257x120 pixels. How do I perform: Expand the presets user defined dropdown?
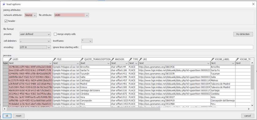click(35, 34)
